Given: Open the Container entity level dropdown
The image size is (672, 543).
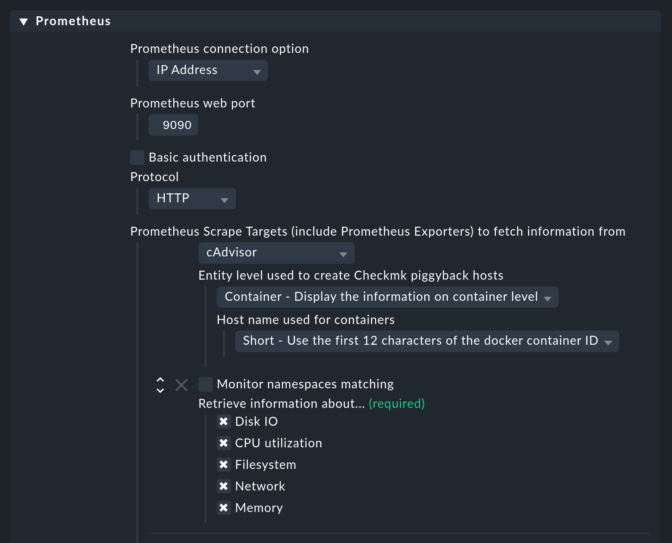Looking at the screenshot, I should coord(387,297).
